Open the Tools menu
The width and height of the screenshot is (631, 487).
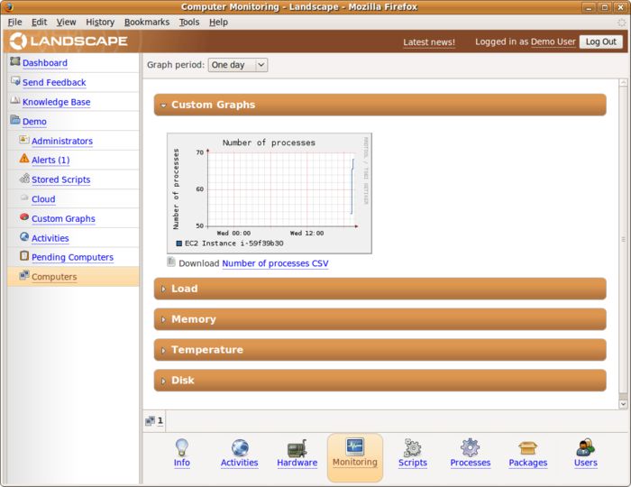coord(189,23)
